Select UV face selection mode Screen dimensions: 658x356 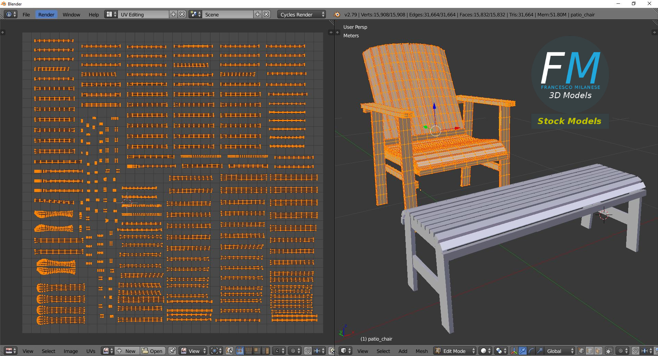(x=257, y=351)
